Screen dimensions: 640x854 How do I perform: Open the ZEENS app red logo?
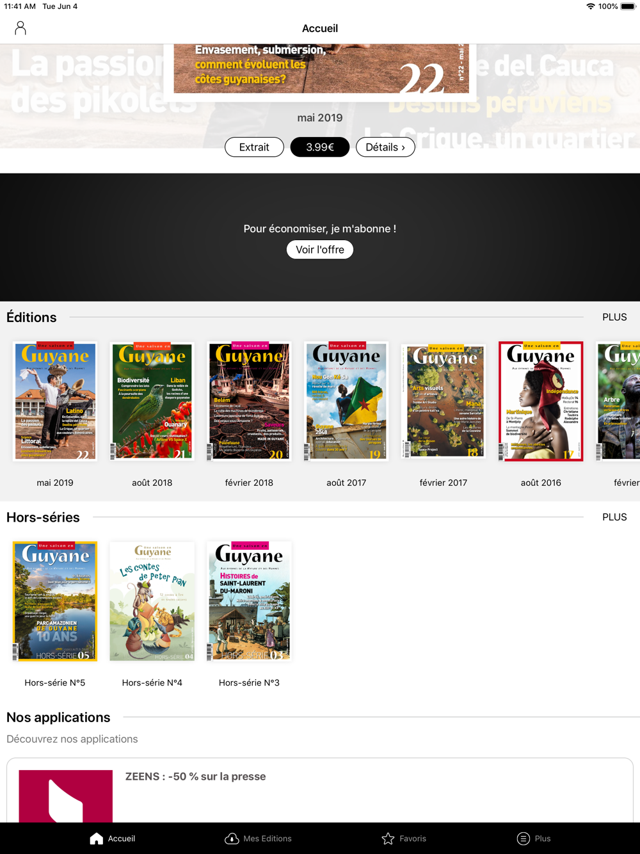(x=66, y=796)
